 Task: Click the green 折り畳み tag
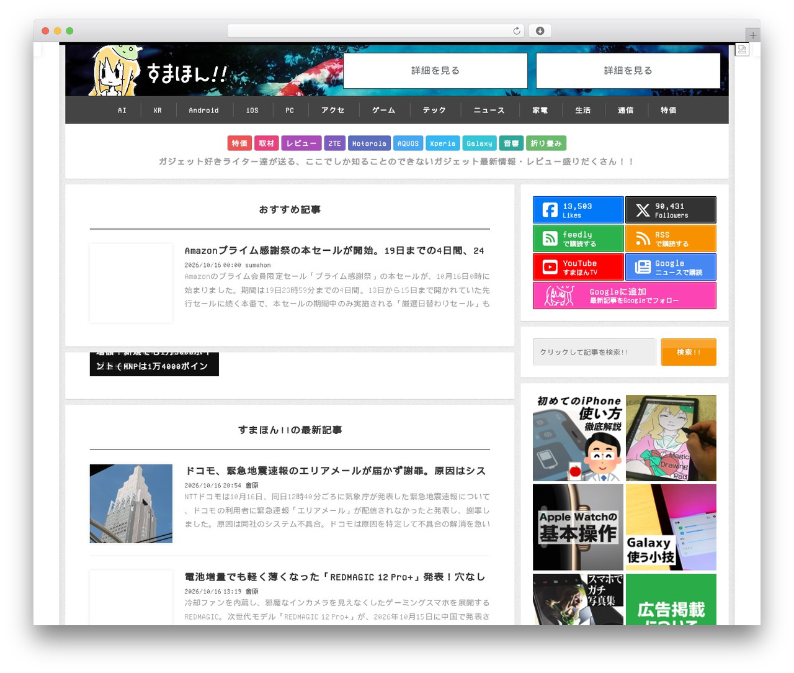coord(546,143)
